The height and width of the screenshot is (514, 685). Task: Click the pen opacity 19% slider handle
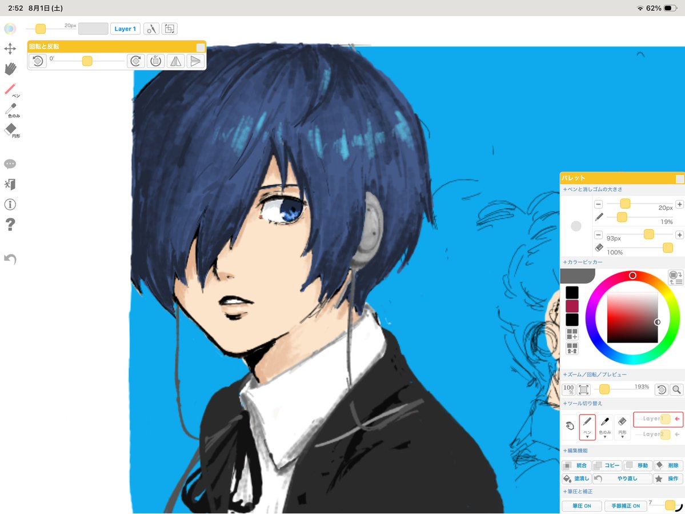pyautogui.click(x=622, y=217)
